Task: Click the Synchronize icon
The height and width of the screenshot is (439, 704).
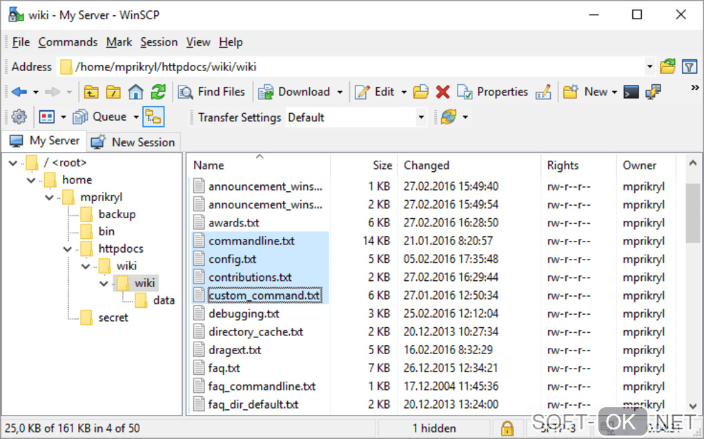Action: point(448,117)
